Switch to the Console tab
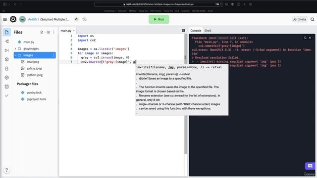 click(196, 31)
